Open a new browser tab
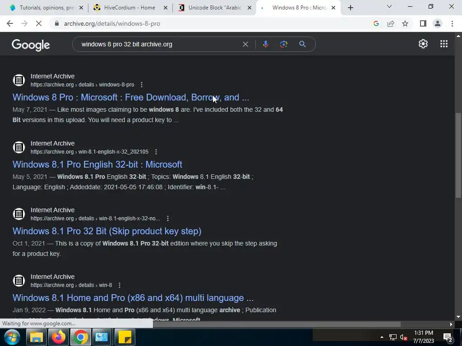The image size is (462, 346). (x=350, y=8)
